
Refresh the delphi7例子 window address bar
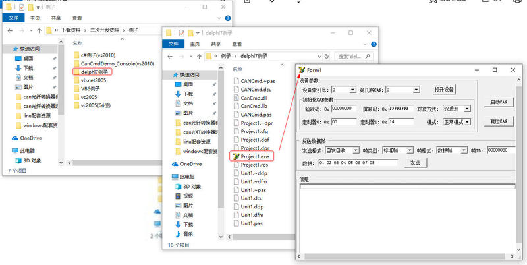tap(326, 57)
